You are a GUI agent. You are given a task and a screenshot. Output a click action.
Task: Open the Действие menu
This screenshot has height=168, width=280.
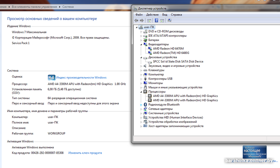(152, 15)
